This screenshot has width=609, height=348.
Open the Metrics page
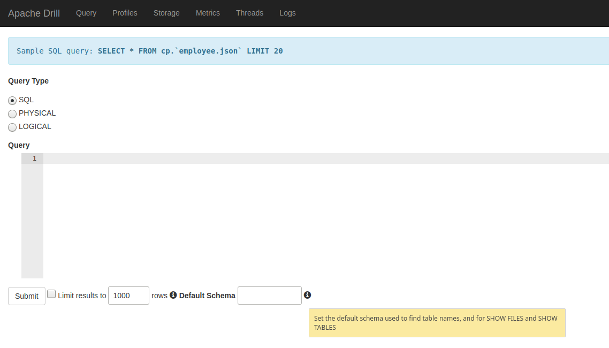tap(208, 13)
